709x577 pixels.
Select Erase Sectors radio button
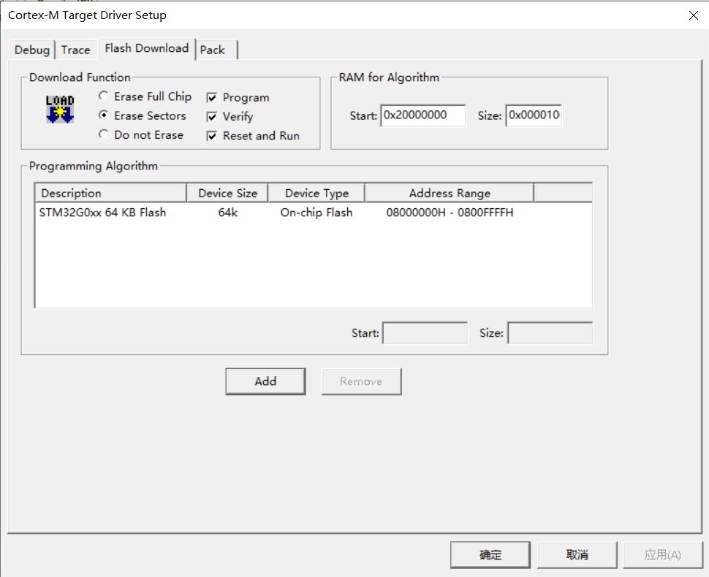(104, 115)
